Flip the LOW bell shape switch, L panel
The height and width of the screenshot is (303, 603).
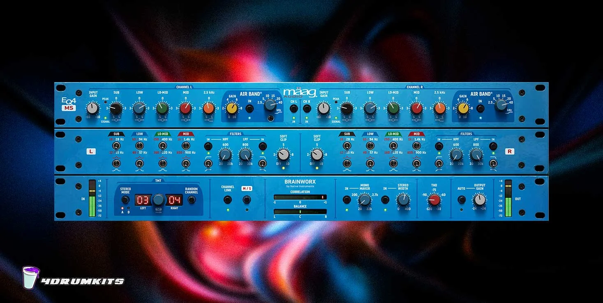[x=139, y=164]
